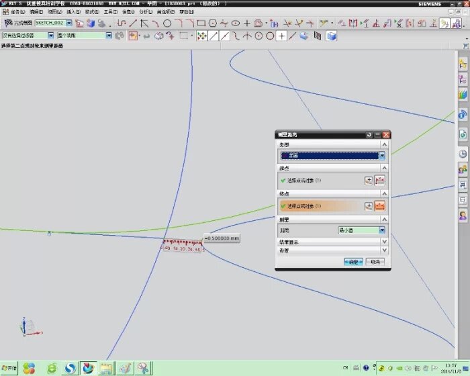The height and width of the screenshot is (376, 470).
Task: Click the OK button in measure dialog
Action: pyautogui.click(x=353, y=262)
